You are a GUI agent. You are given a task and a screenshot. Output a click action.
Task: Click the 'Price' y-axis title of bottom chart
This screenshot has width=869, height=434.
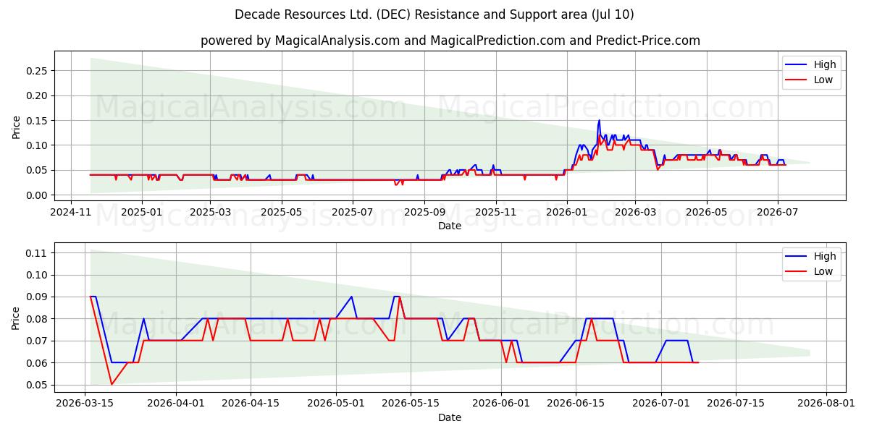point(16,318)
